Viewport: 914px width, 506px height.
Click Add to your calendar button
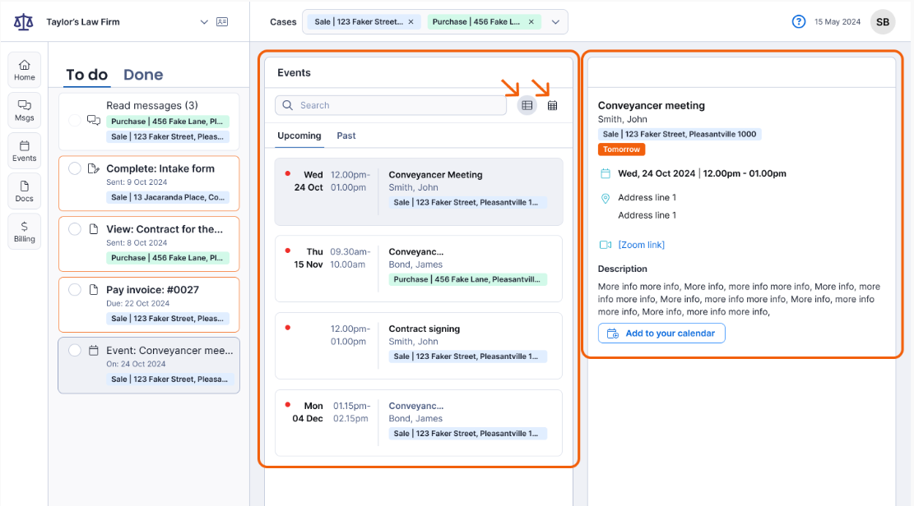(661, 333)
